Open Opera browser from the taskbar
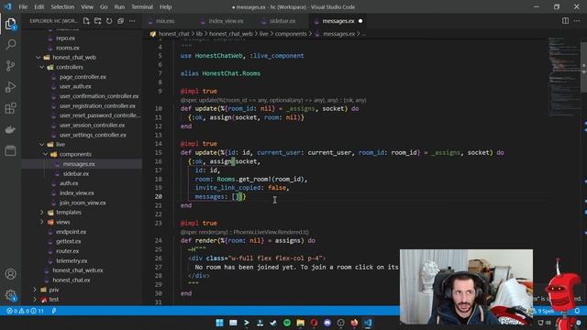The width and height of the screenshot is (587, 330). [314, 323]
